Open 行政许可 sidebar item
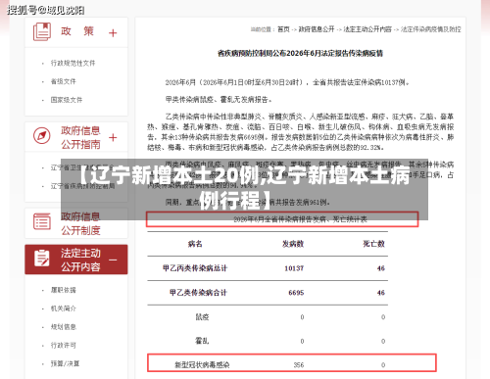The width and height of the screenshot is (490, 379). (x=64, y=345)
